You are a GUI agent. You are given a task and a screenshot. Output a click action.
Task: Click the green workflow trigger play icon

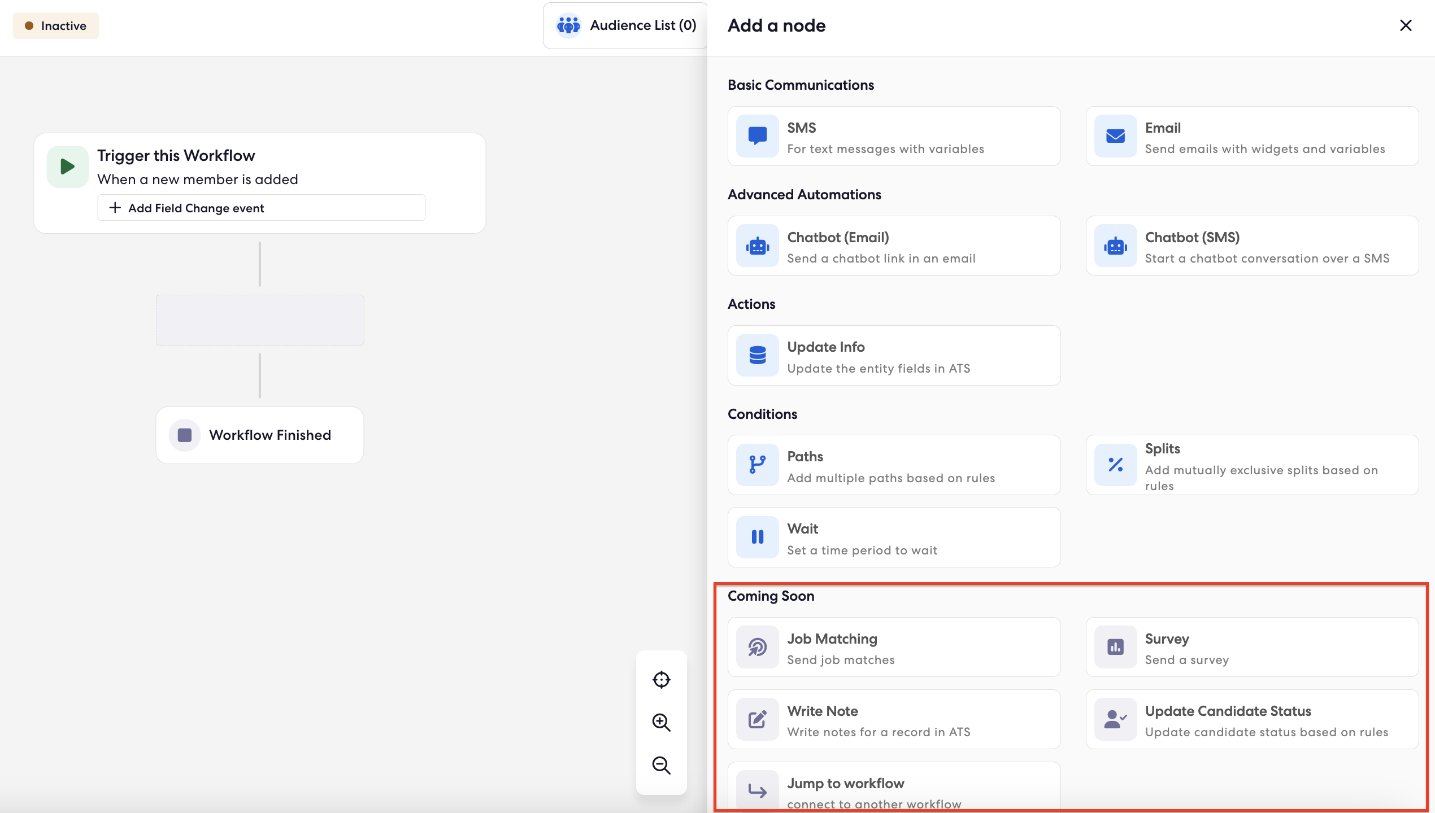67,166
